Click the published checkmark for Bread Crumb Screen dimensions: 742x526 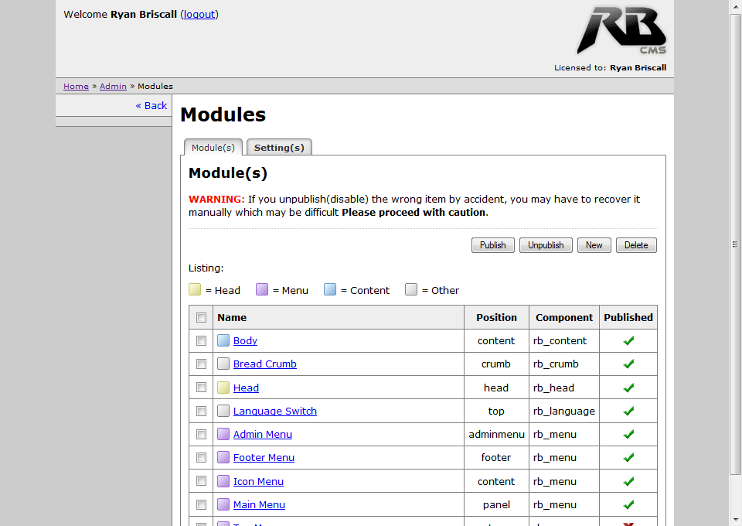click(628, 364)
